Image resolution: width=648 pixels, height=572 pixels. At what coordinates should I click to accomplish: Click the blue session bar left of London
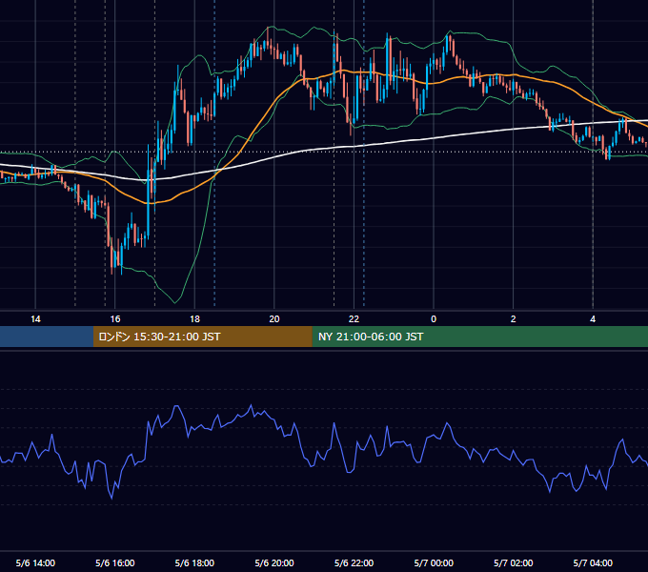(x=47, y=337)
